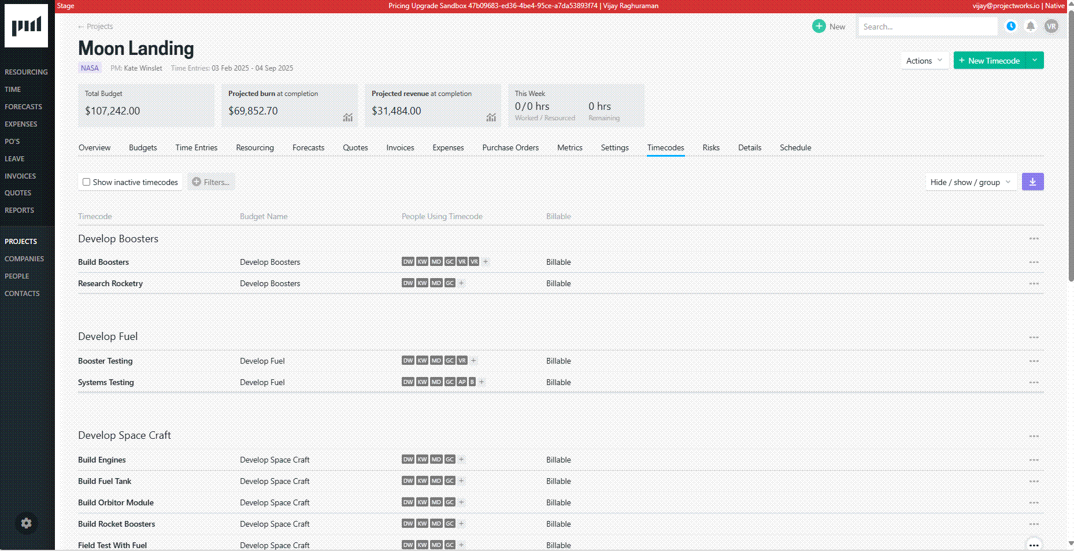Navigate to FORECASTS in sidebar

pos(23,107)
